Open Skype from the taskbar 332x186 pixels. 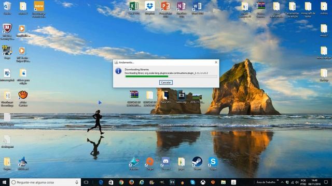click(192, 182)
